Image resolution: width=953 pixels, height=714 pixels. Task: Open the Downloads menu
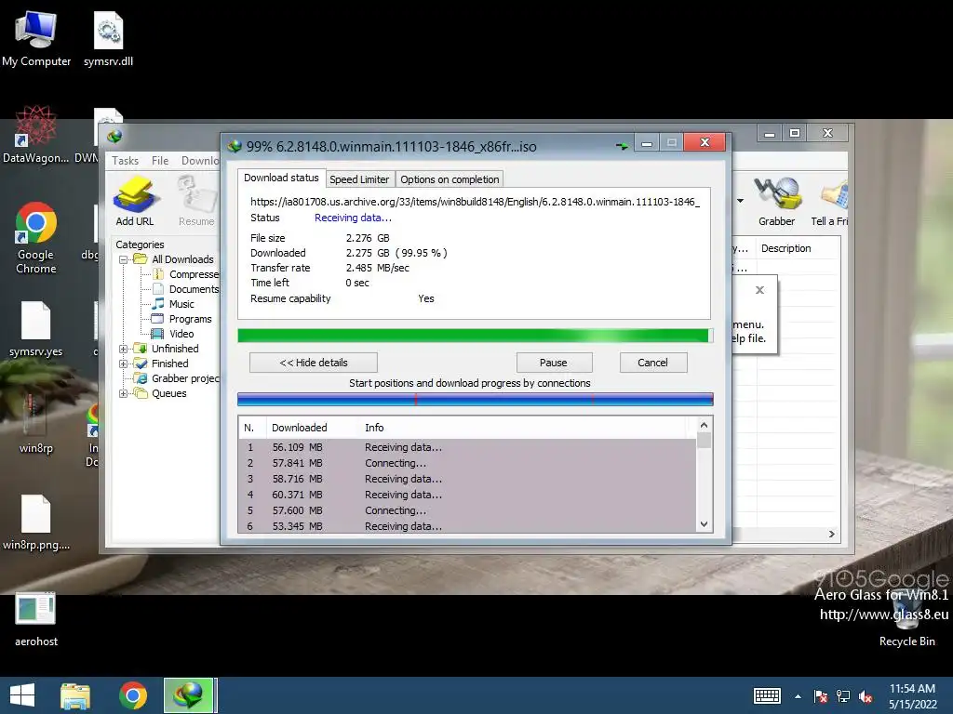(200, 160)
